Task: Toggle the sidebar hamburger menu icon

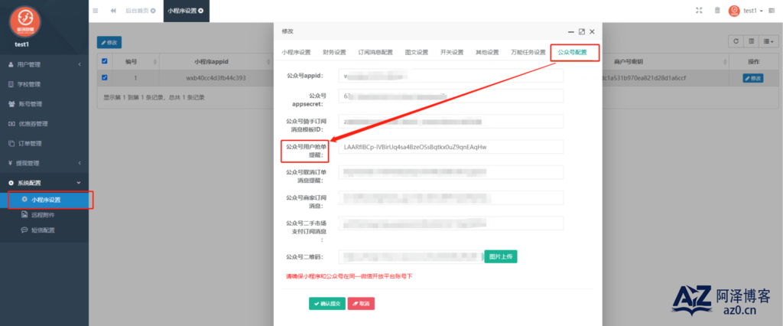Action: pos(96,11)
